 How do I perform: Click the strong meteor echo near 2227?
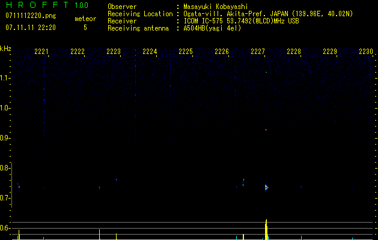(x=266, y=187)
